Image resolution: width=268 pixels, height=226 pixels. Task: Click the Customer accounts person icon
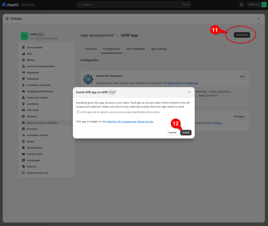(x=24, y=85)
